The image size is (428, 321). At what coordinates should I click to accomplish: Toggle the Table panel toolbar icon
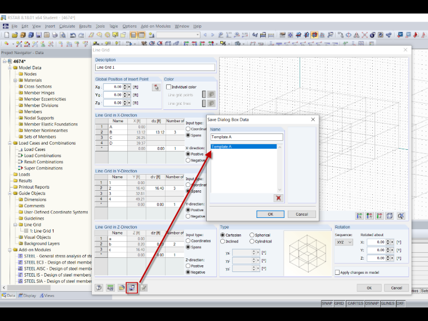click(141, 35)
